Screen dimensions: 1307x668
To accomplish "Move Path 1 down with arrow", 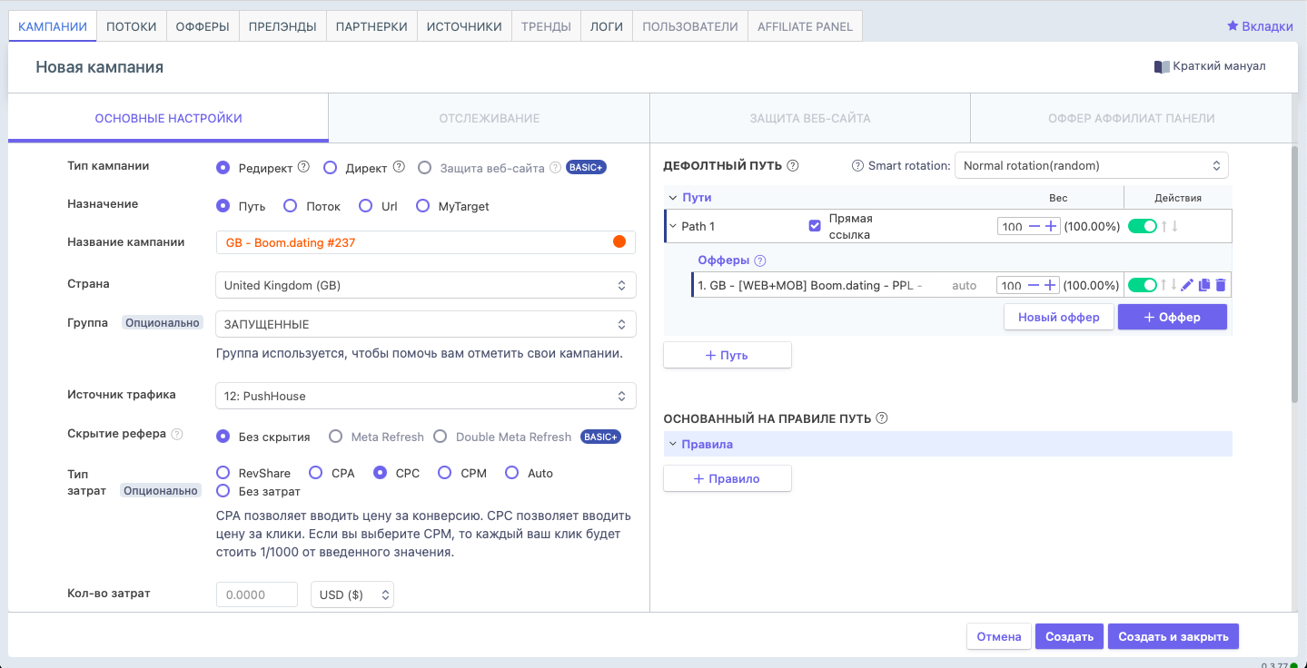I will click(1174, 226).
